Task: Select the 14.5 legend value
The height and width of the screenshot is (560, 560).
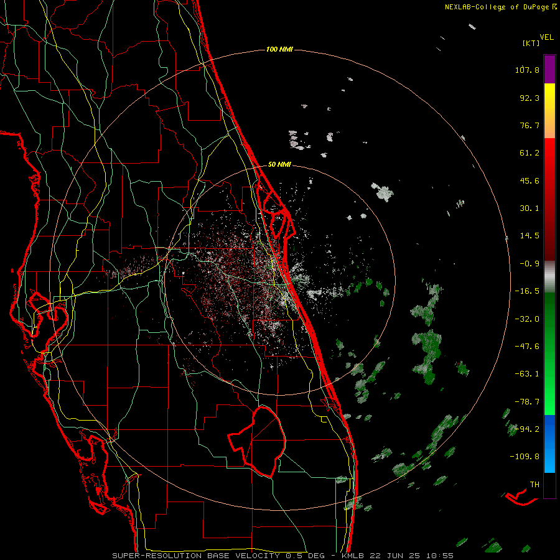Action: coord(530,236)
